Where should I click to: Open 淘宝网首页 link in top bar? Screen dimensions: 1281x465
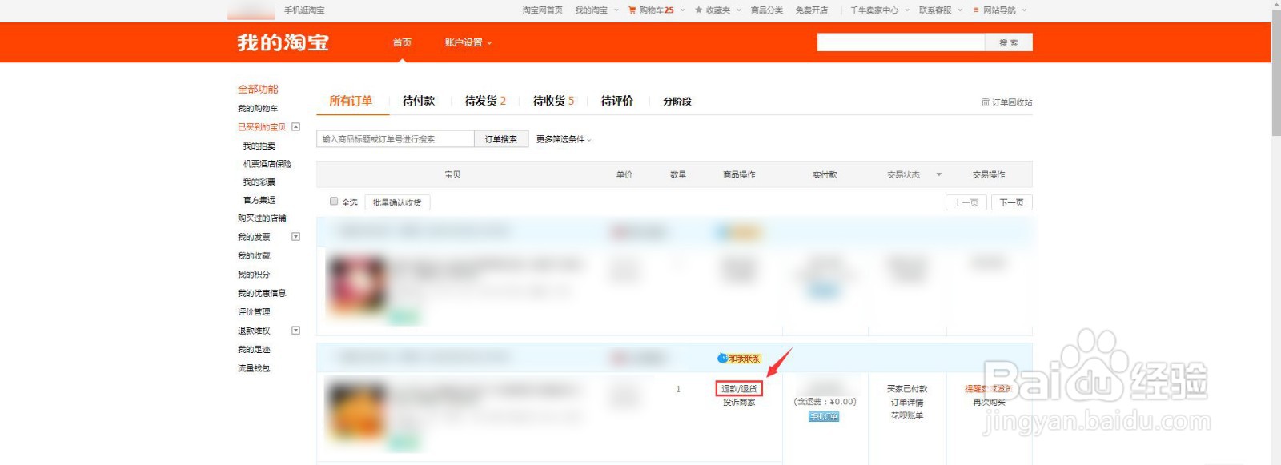point(543,10)
